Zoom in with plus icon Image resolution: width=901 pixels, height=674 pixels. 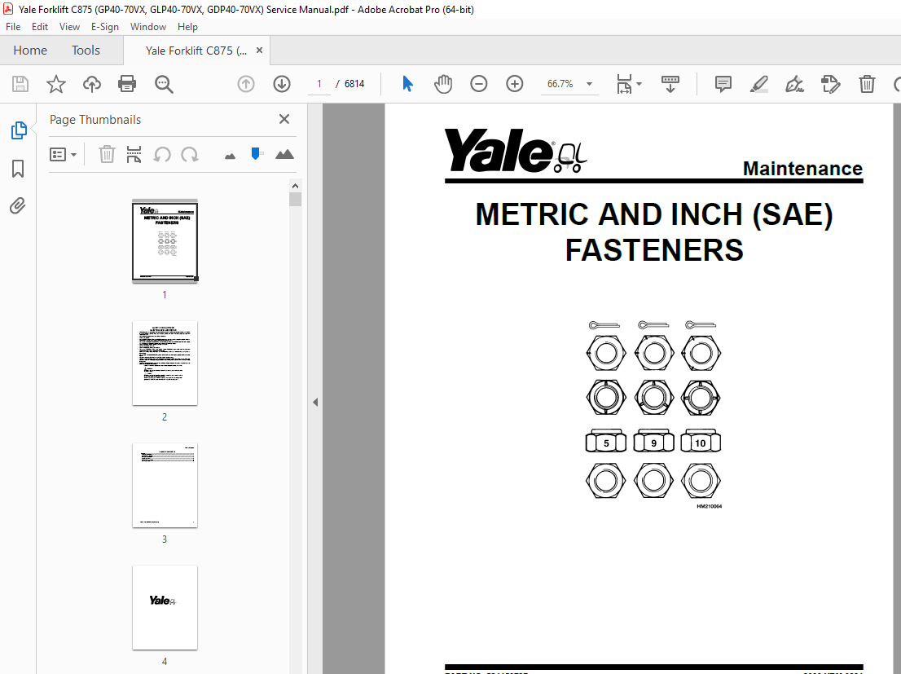pyautogui.click(x=514, y=84)
